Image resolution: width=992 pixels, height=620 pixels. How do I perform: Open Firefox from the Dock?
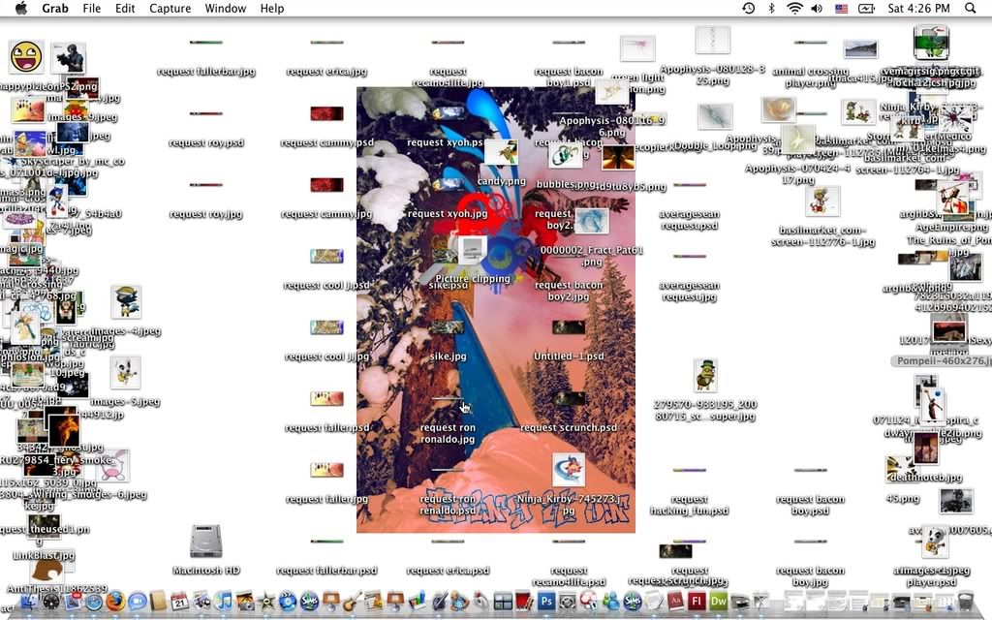click(x=115, y=603)
